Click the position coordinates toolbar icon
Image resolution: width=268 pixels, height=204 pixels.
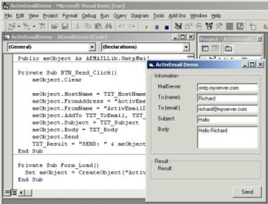coord(253,27)
